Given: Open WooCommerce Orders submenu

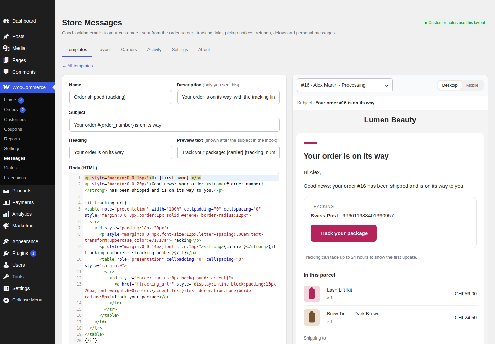Looking at the screenshot, I should (x=11, y=110).
